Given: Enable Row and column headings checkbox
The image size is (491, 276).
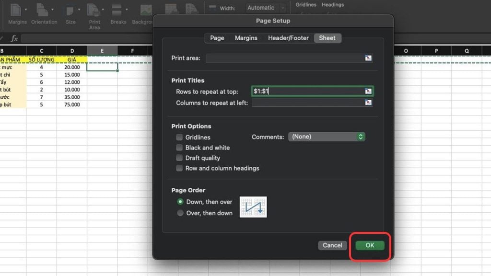Looking at the screenshot, I should point(179,168).
